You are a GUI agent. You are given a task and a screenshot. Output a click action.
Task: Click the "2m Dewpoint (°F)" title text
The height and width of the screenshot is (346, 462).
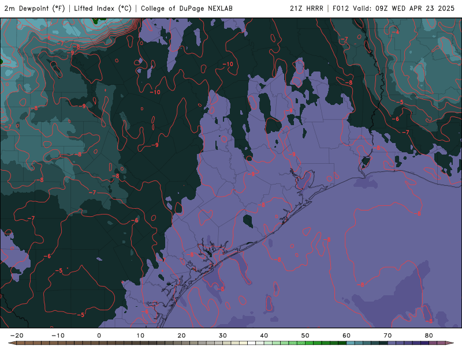click(x=34, y=8)
